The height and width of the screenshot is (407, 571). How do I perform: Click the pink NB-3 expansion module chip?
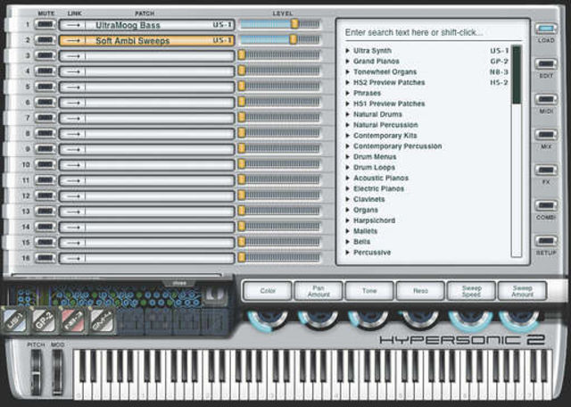[73, 320]
